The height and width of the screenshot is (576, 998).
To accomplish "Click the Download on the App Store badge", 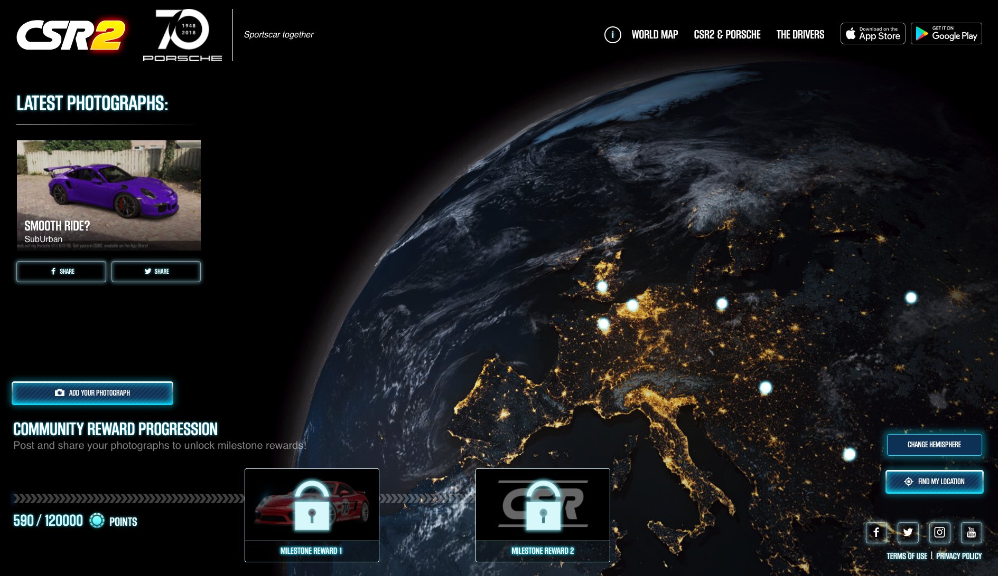I will tap(873, 34).
